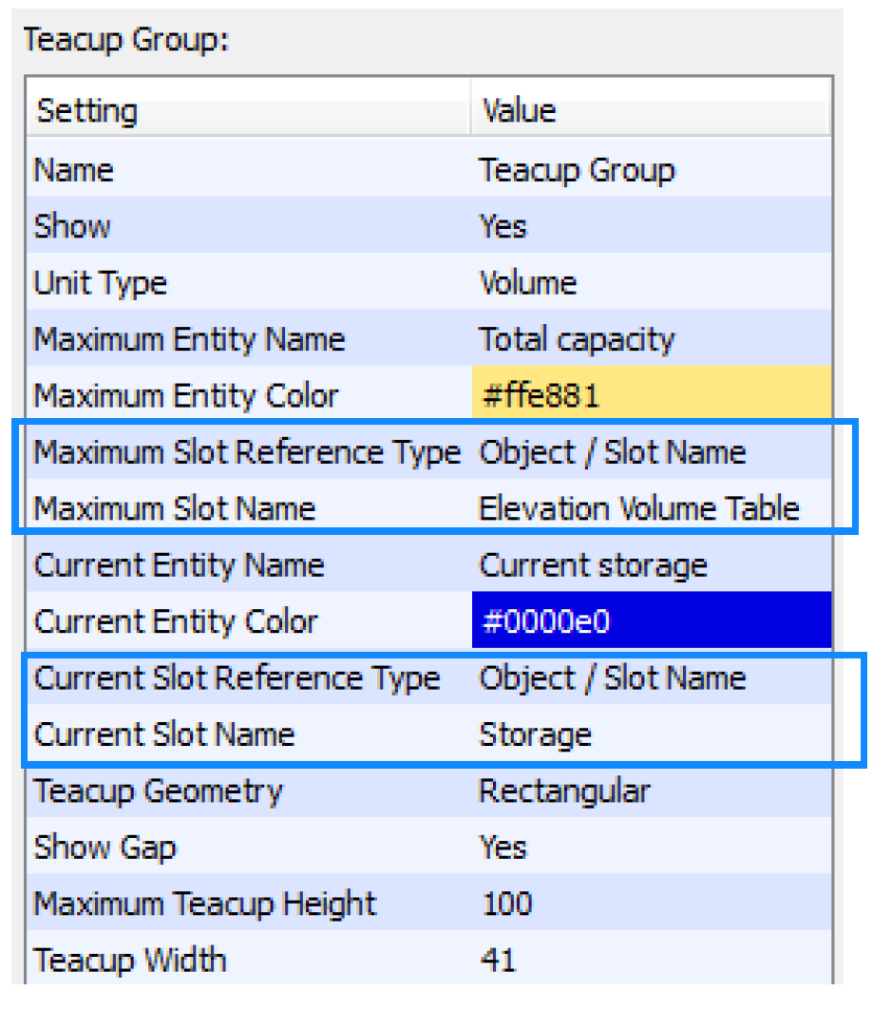Open the Unit Type Volume dropdown

point(527,283)
